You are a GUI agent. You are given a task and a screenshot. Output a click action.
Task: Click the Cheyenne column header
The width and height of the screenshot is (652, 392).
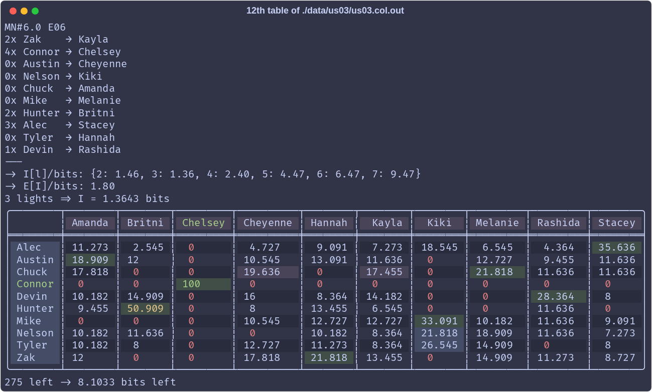tap(268, 223)
